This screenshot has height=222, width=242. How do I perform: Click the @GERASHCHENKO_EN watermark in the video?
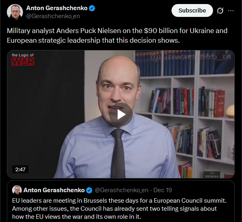191,57
